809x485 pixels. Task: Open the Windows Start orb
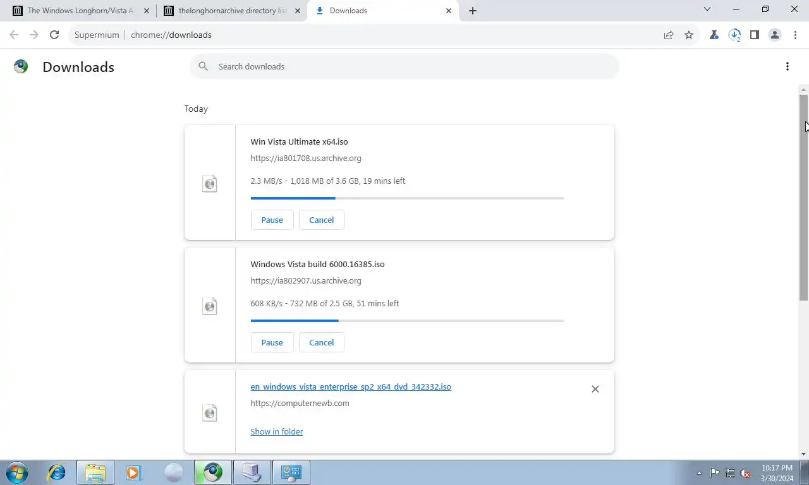pos(17,472)
